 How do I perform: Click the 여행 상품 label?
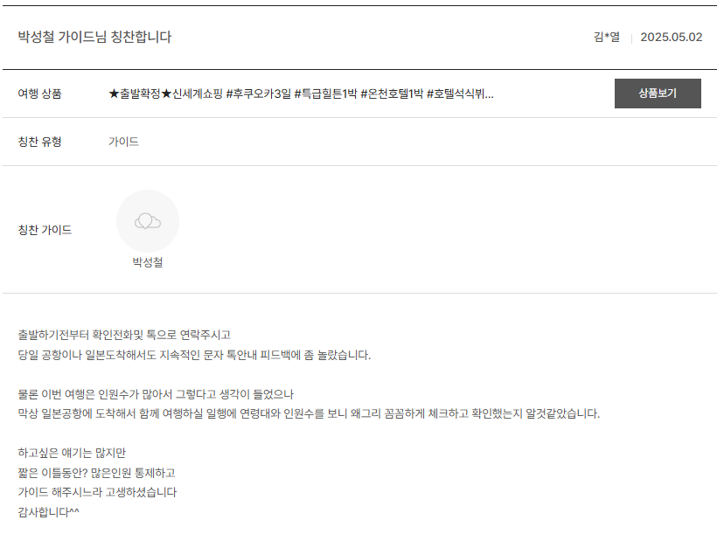39,94
